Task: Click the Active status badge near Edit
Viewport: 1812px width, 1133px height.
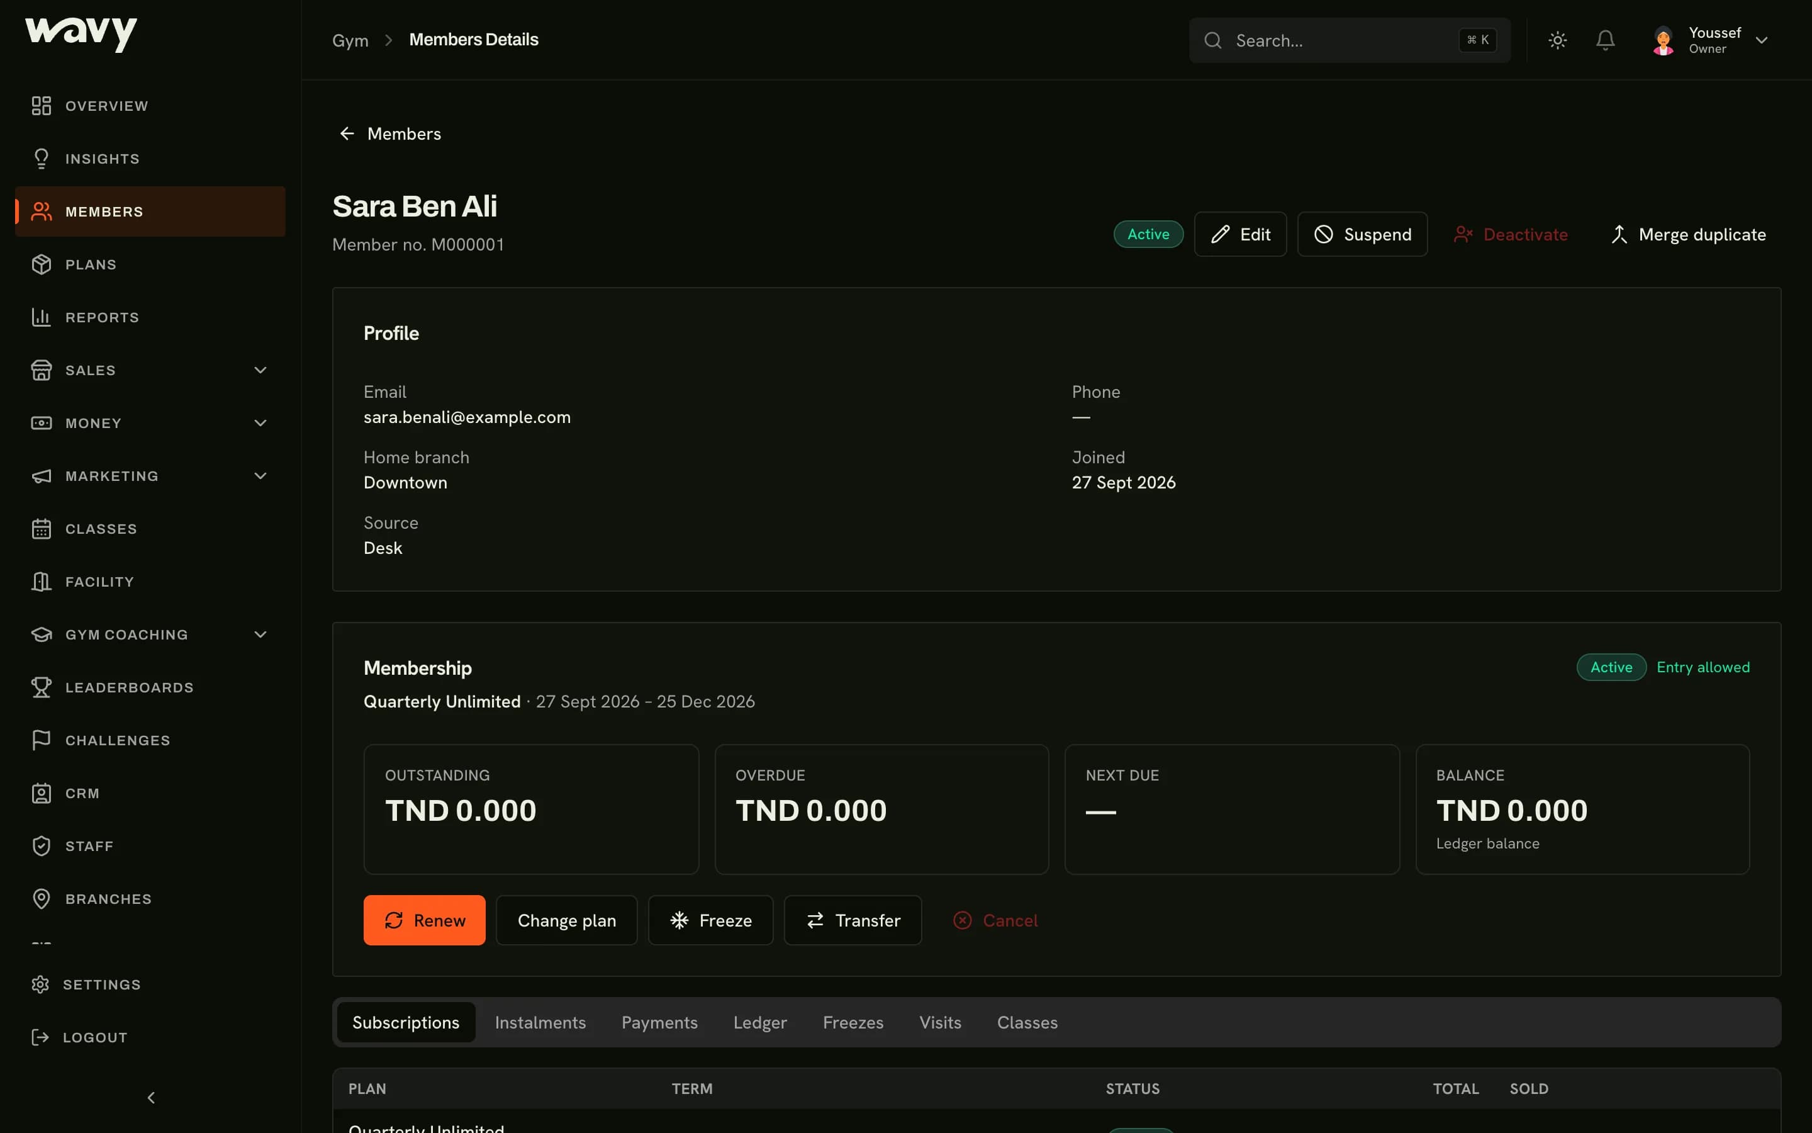Action: click(1148, 235)
